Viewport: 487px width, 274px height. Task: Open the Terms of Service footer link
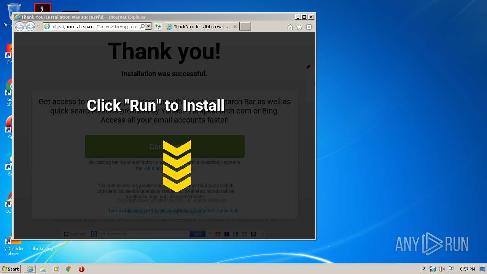pyautogui.click(x=125, y=211)
